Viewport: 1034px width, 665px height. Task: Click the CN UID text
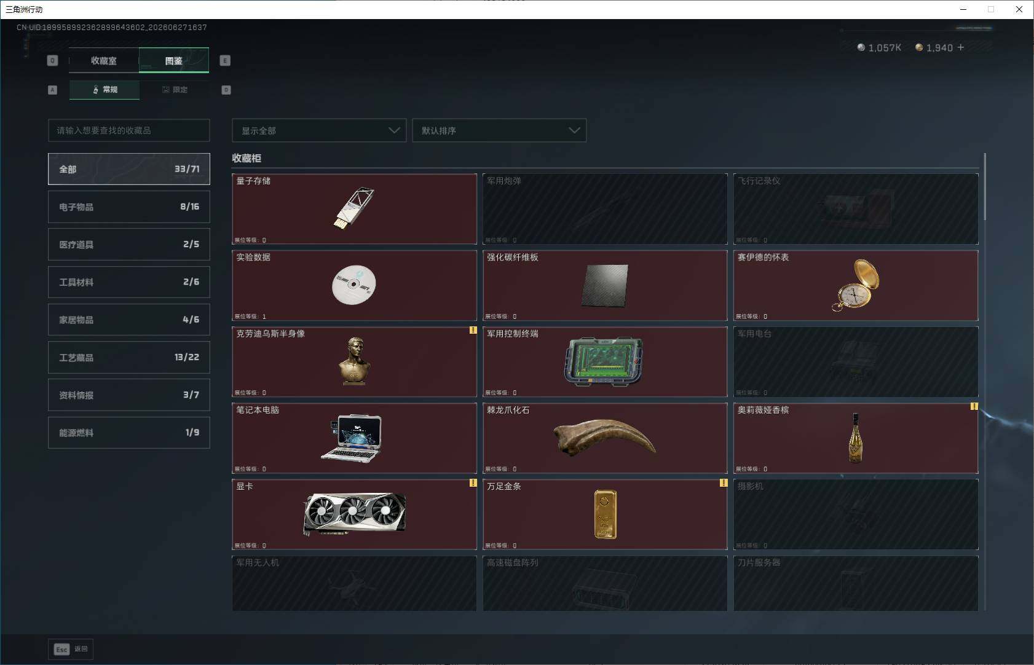click(x=112, y=28)
